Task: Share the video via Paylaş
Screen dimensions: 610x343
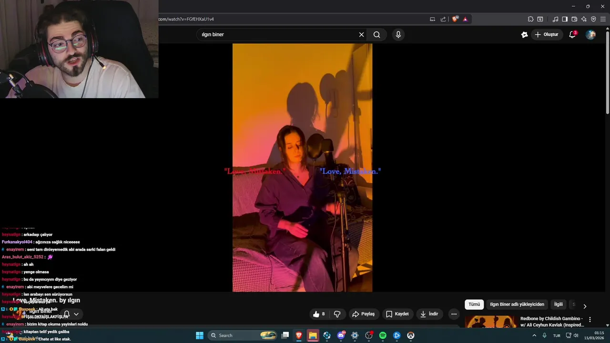Action: [363, 314]
